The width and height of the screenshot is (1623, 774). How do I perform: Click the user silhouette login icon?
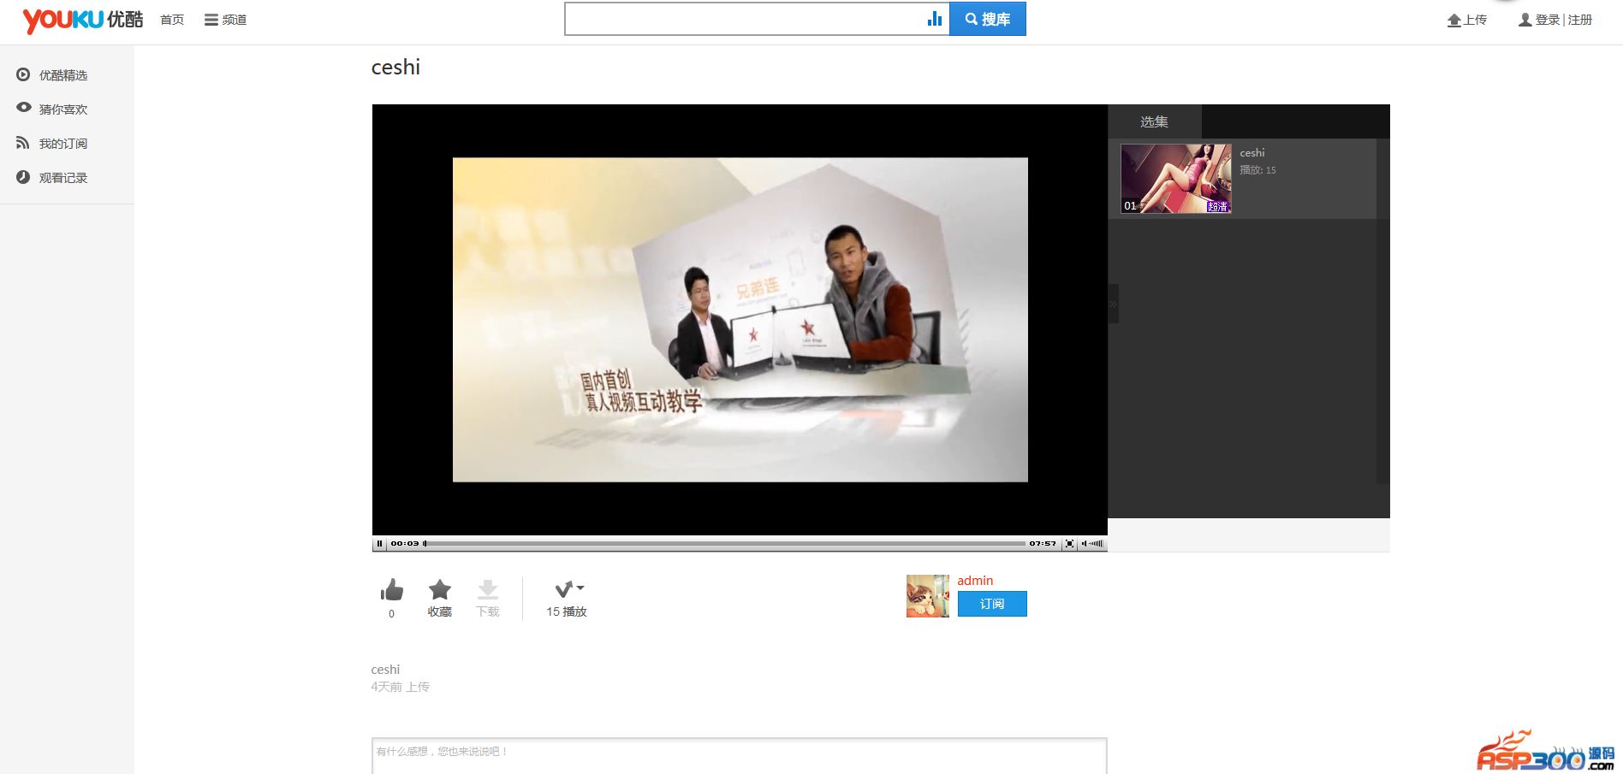[x=1525, y=20]
